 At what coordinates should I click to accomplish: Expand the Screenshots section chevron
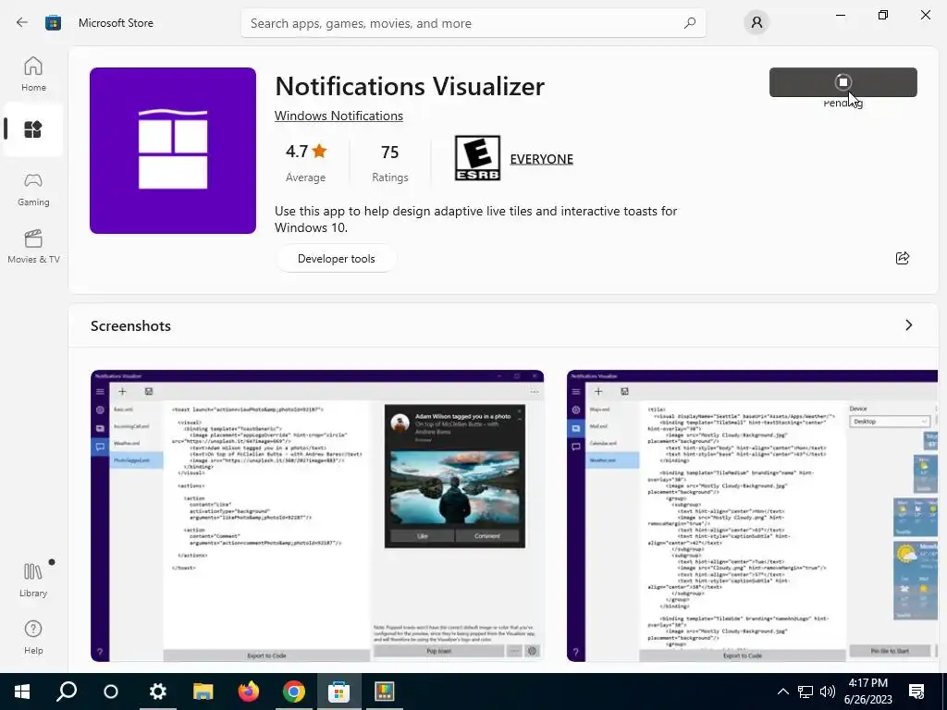(908, 325)
